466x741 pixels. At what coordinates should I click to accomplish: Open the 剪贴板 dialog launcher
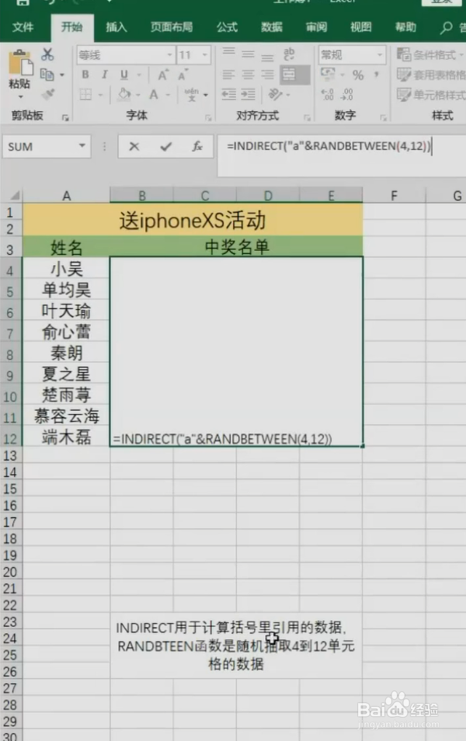[65, 117]
